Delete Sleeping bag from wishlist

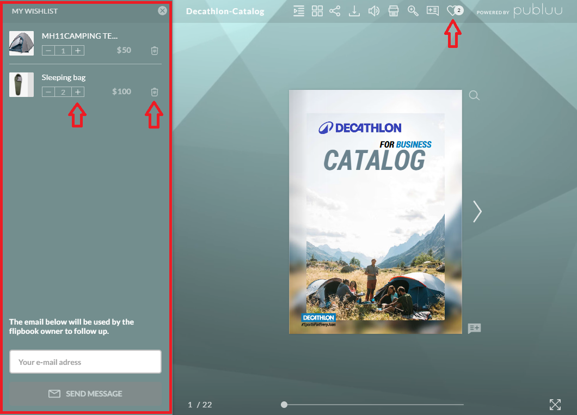pyautogui.click(x=155, y=91)
